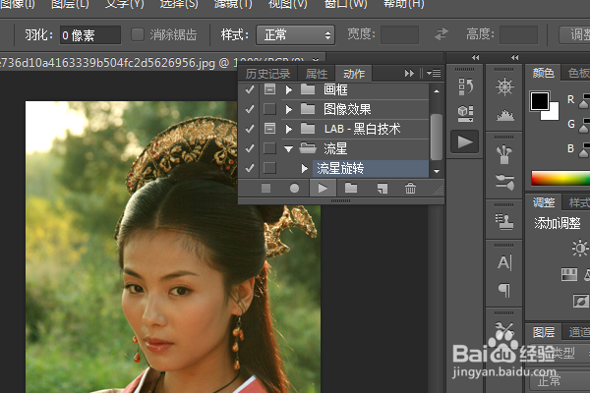Expand the 图像效果 action set
This screenshot has width=590, height=393.
click(288, 109)
